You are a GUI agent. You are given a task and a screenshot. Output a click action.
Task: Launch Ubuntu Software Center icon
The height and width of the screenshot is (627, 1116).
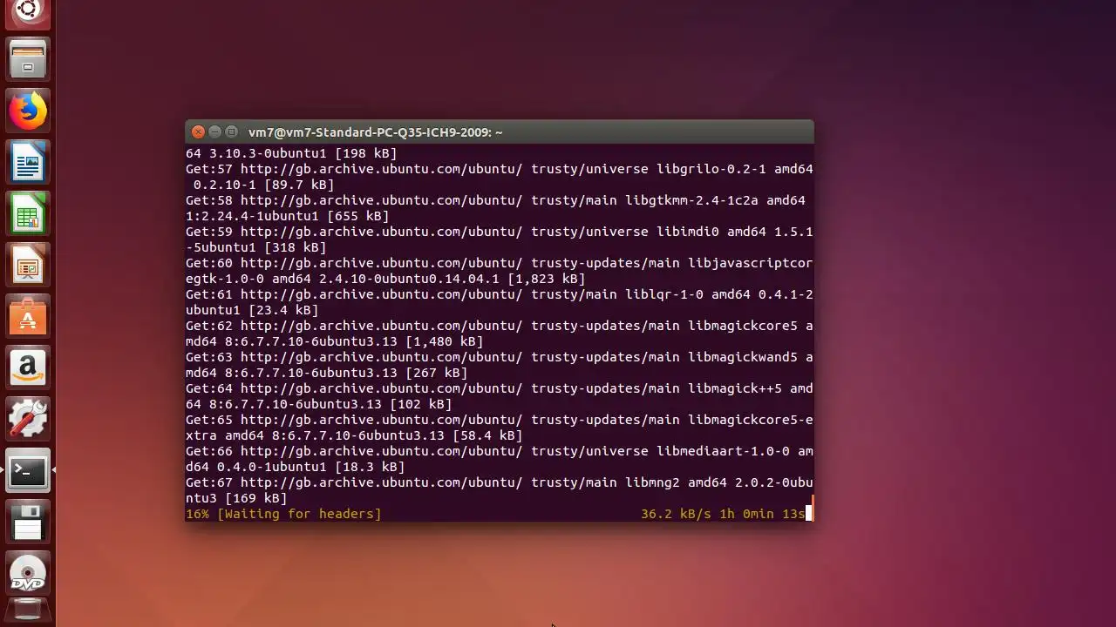click(x=28, y=318)
